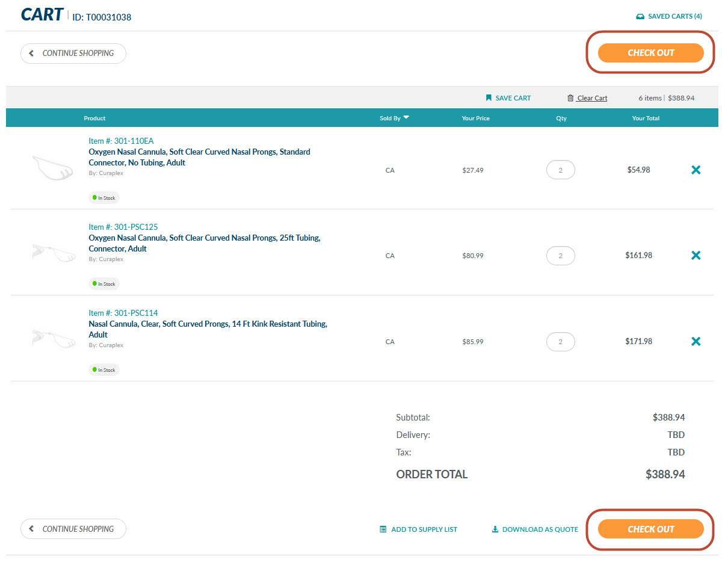Image resolution: width=722 pixels, height=583 pixels.
Task: Click bottom Continue Shopping button
Action: (73, 529)
